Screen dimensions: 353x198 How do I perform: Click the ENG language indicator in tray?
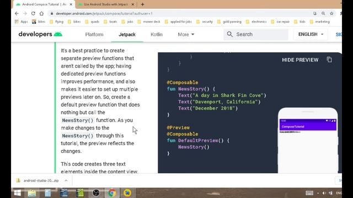(339, 193)
